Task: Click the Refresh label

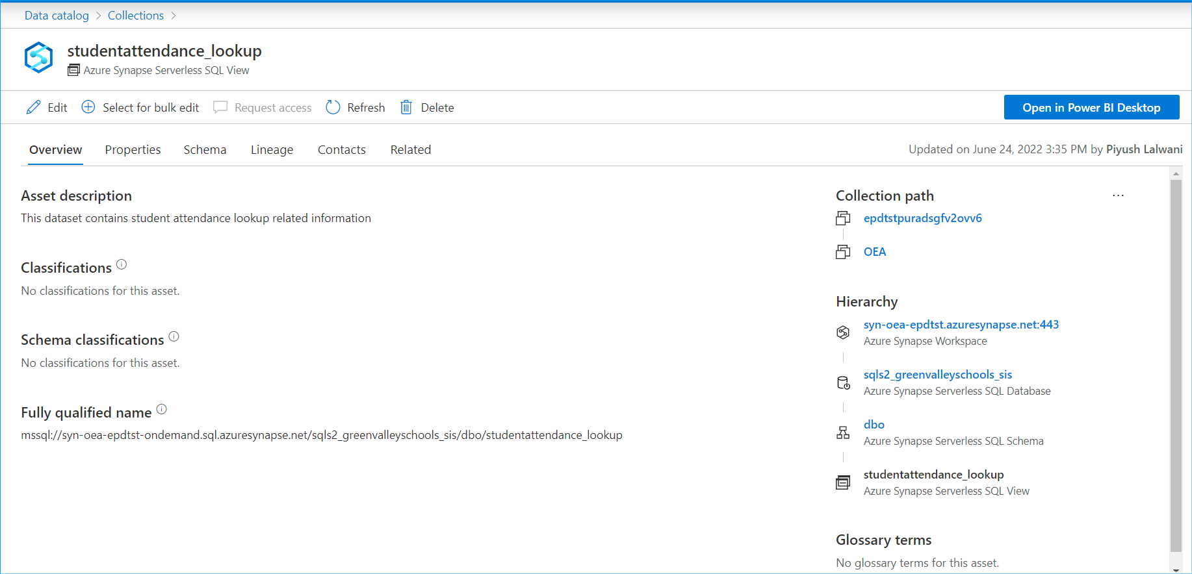Action: (x=366, y=108)
